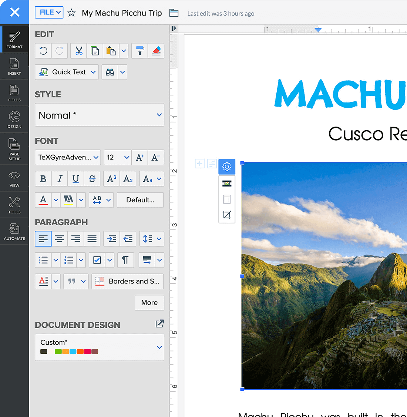This screenshot has height=417, width=407.
Task: Toggle show paragraph marks (pilcrow)
Action: click(125, 260)
